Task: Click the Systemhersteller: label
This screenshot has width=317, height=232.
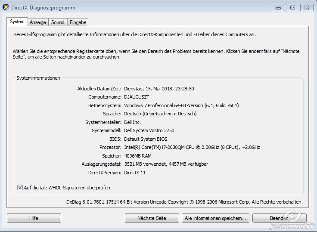Action: tap(103, 122)
